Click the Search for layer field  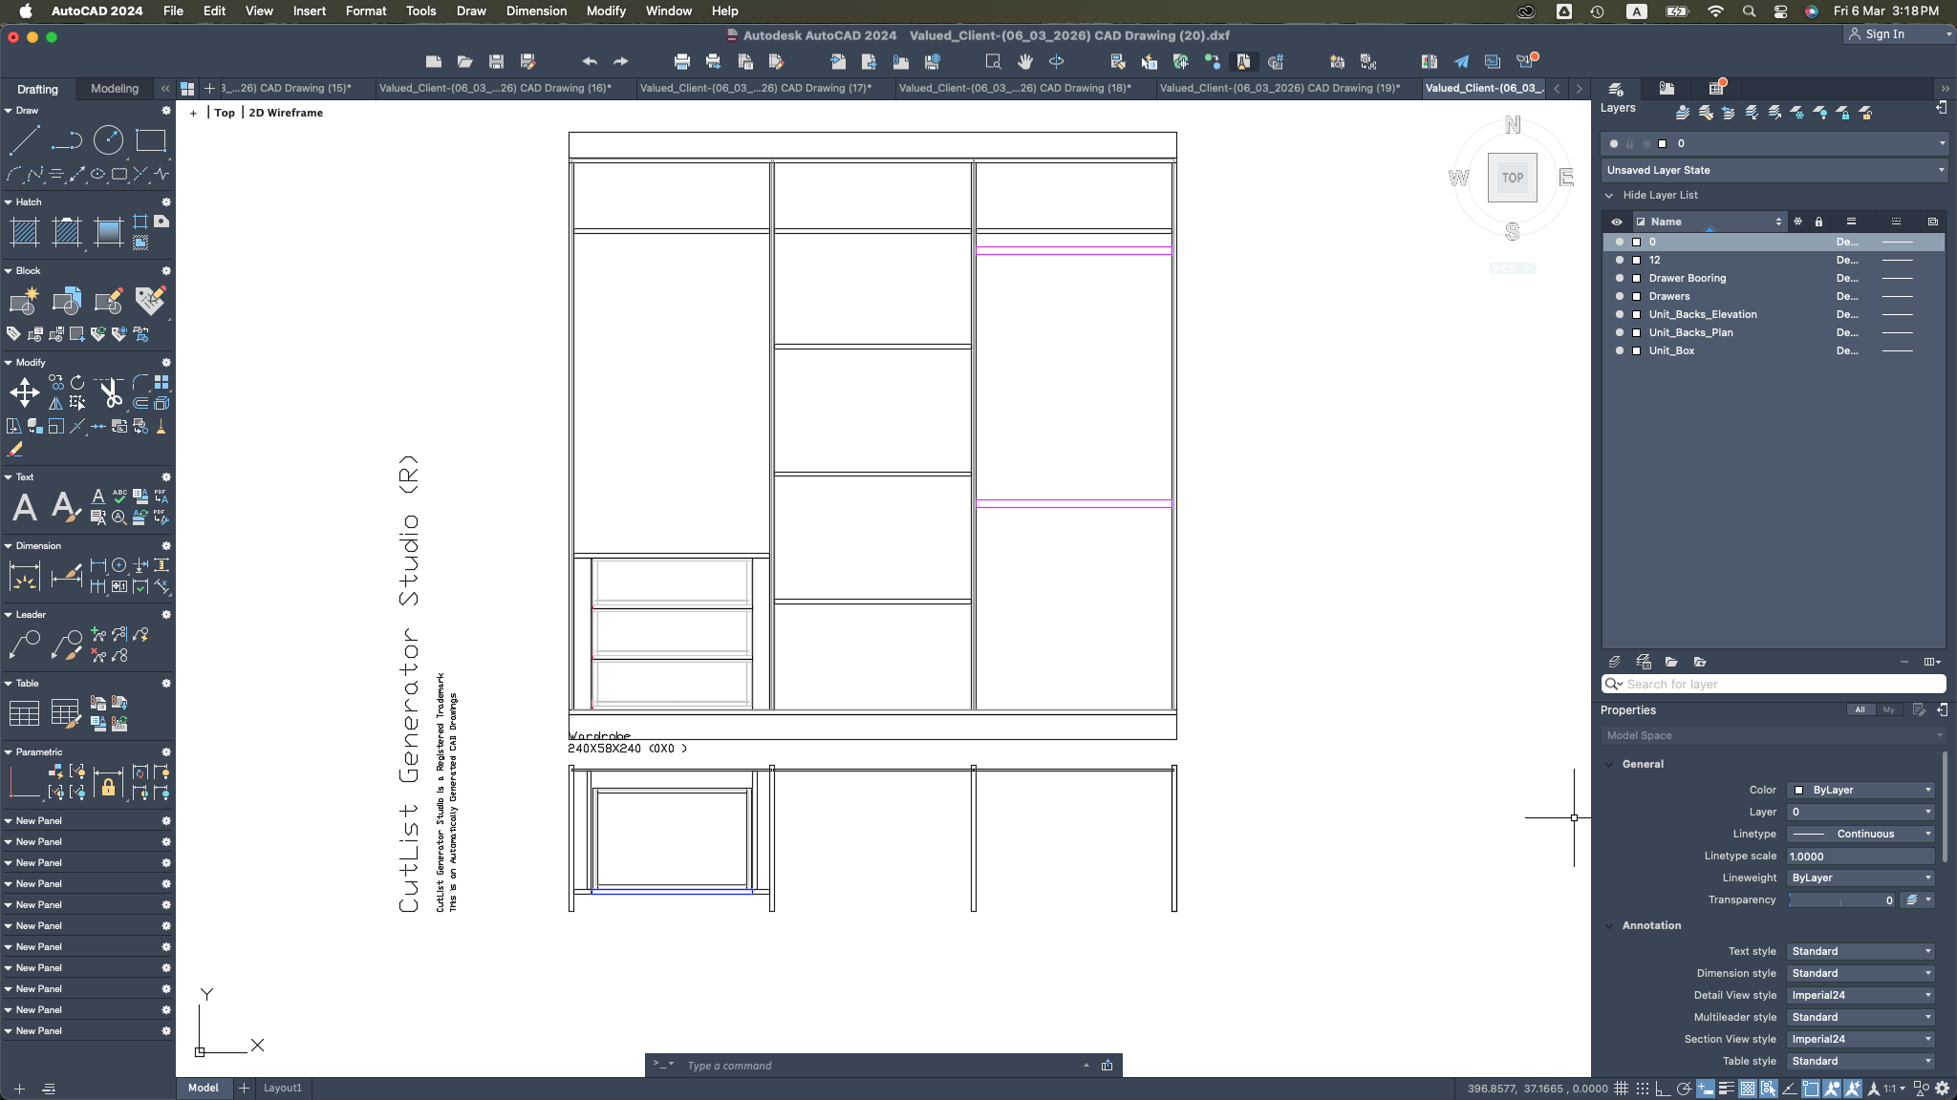(x=1774, y=684)
